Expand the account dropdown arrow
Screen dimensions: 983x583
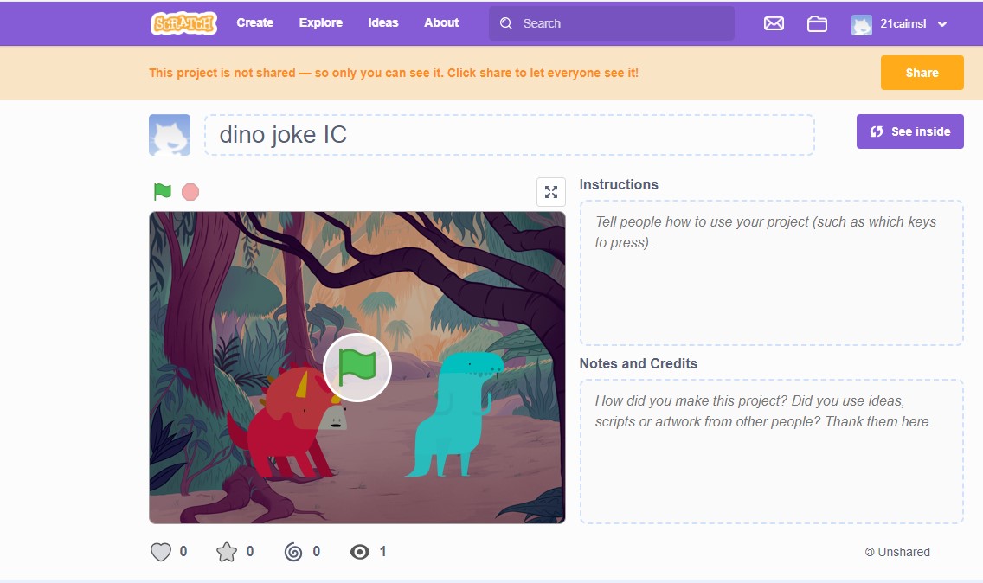[x=942, y=24]
